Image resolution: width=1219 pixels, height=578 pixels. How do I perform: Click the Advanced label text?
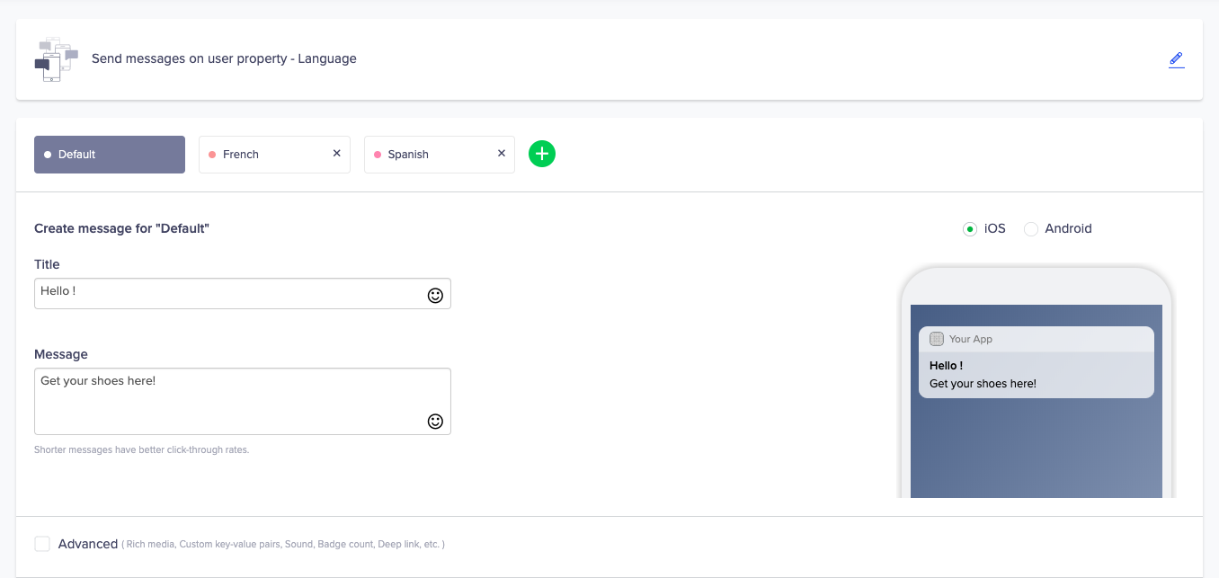click(x=88, y=544)
